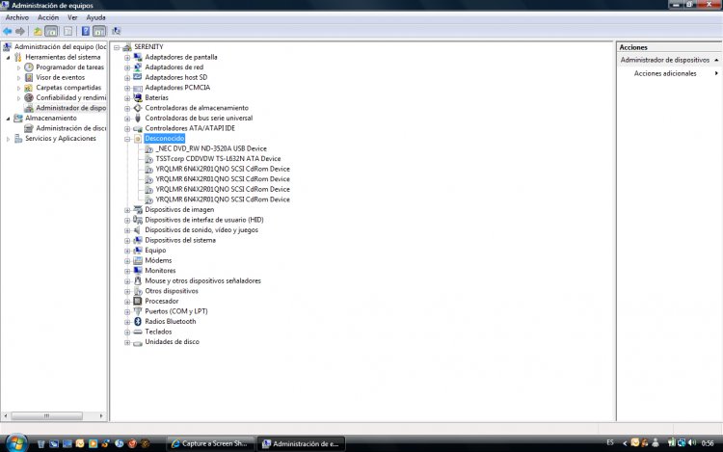Expand the Monitores category
Screen dimensions: 723x452
127,271
